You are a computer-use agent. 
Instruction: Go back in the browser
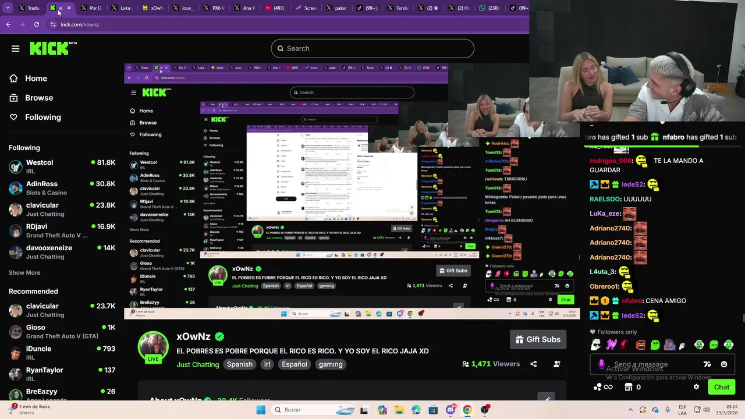[8, 24]
